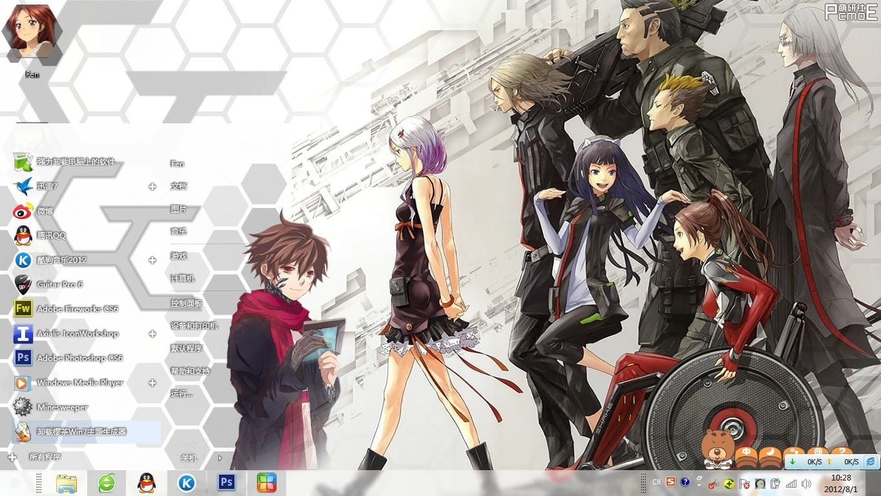Image resolution: width=881 pixels, height=496 pixels.
Task: Expand the jump list for 迅雷7
Action: coord(152,186)
